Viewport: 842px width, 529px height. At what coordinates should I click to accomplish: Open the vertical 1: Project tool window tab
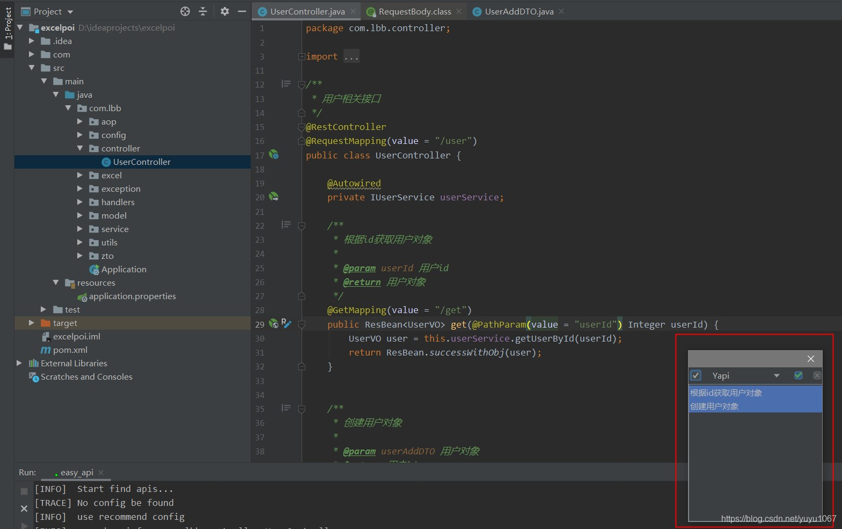pyautogui.click(x=8, y=28)
